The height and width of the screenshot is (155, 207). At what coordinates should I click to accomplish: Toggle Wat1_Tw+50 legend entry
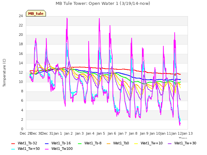pos(26,149)
